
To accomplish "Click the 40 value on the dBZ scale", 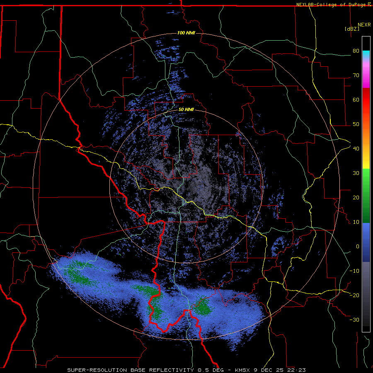I will 356,148.
